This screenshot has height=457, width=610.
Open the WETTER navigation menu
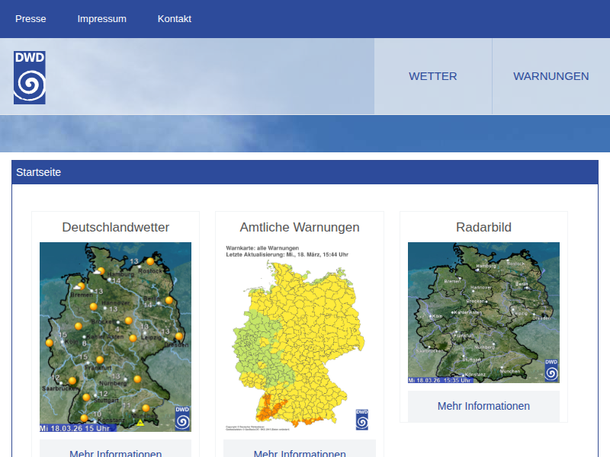(432, 76)
